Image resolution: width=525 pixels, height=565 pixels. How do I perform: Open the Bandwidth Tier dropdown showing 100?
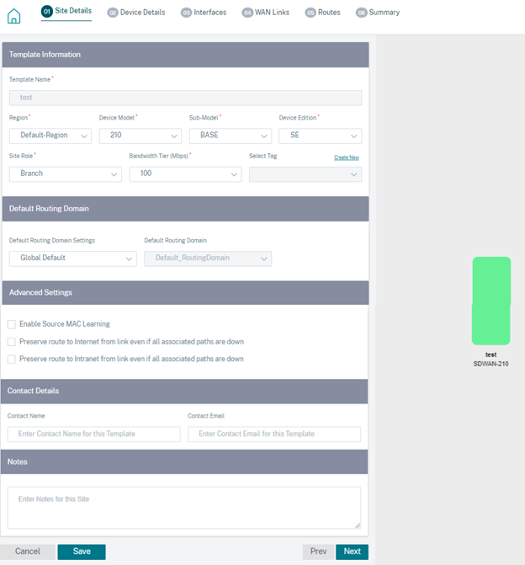click(x=185, y=174)
